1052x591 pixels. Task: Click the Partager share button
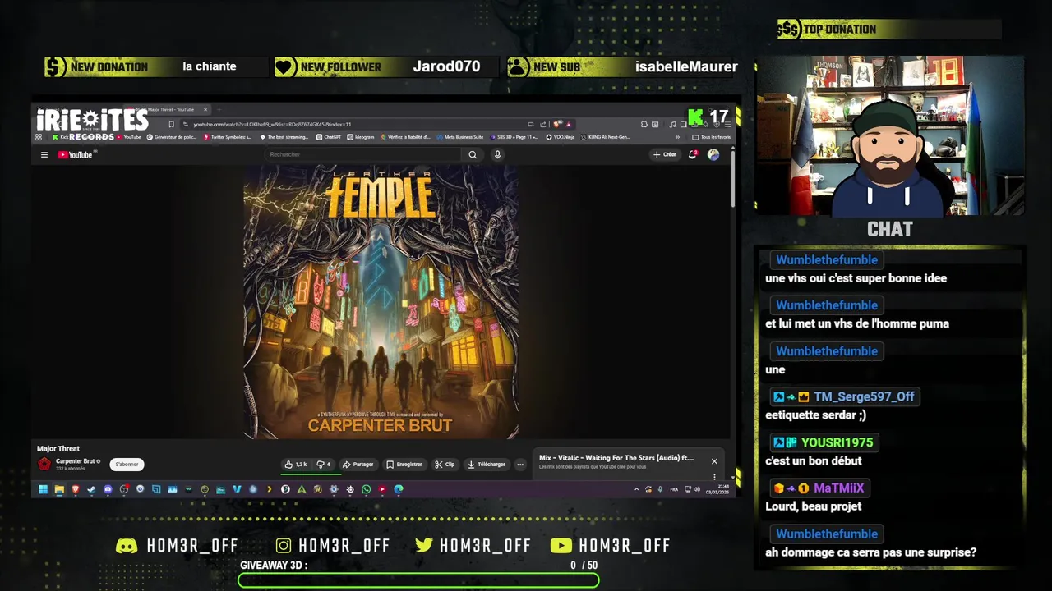[x=358, y=465]
